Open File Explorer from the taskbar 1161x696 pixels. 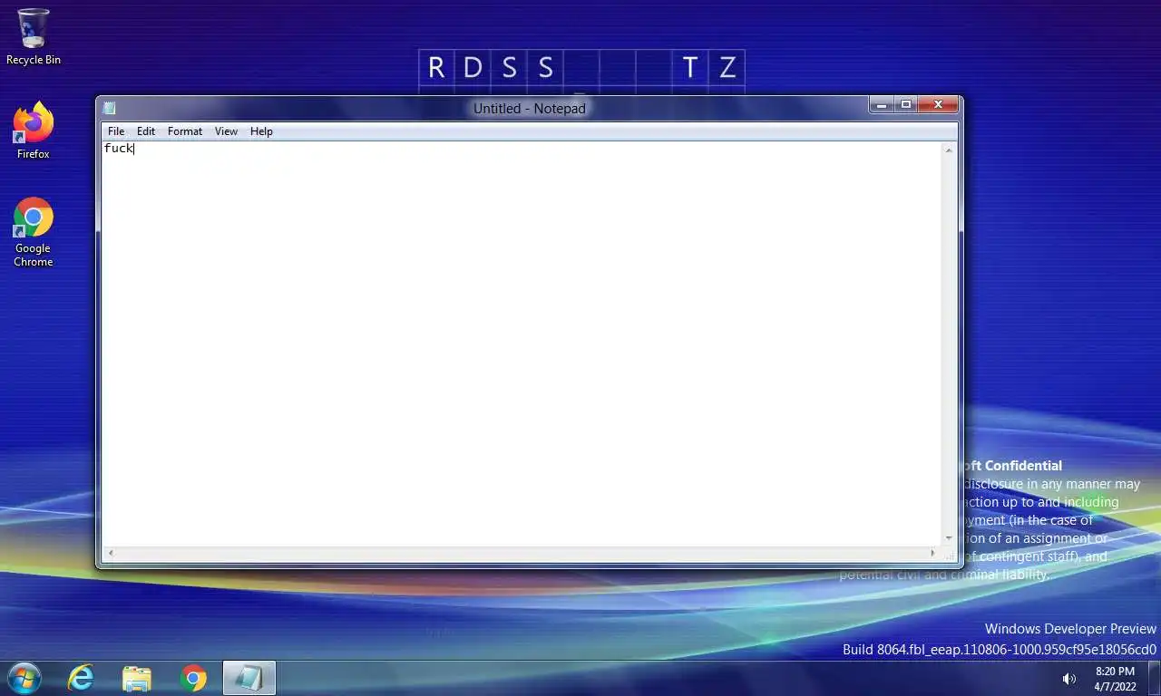137,678
